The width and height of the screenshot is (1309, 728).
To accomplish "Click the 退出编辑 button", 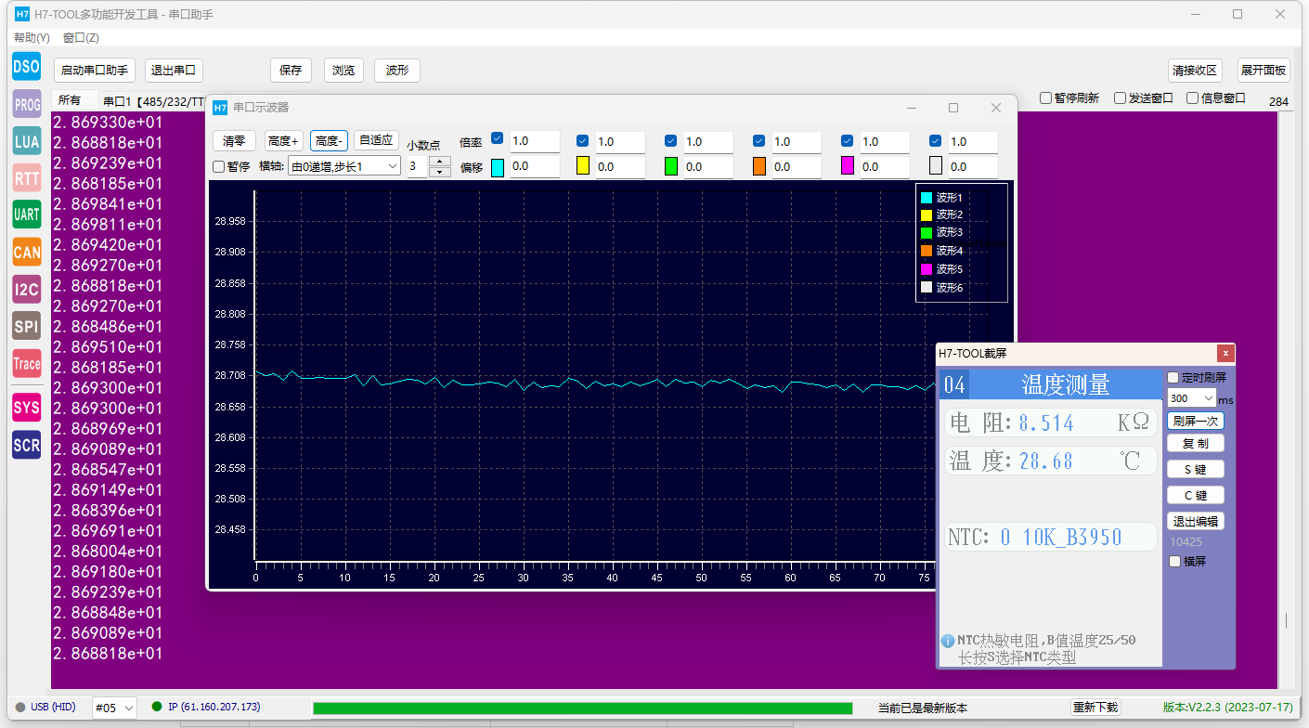I will [1196, 521].
